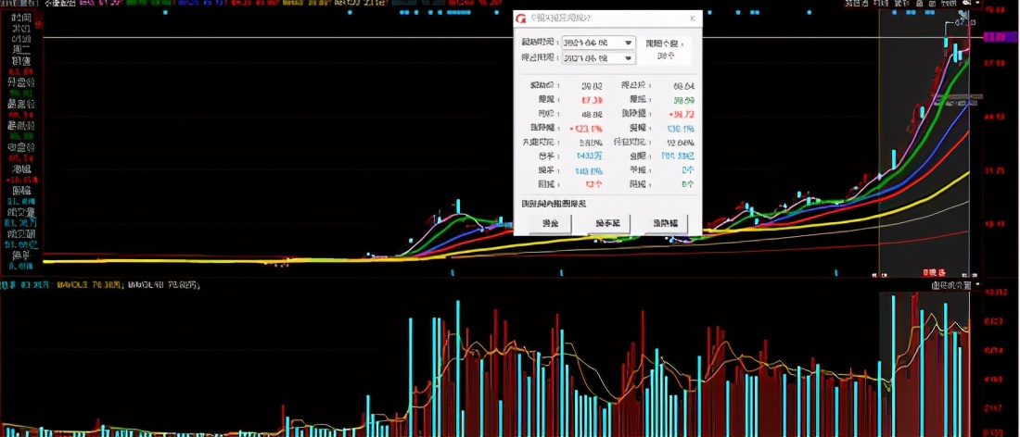Expand the indicator dropdown above the volume panel
The image size is (1020, 437).
pyautogui.click(x=950, y=285)
